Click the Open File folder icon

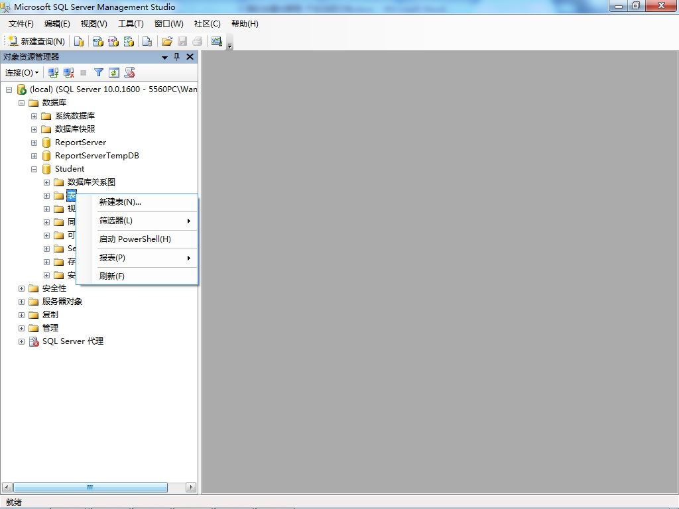pos(166,41)
